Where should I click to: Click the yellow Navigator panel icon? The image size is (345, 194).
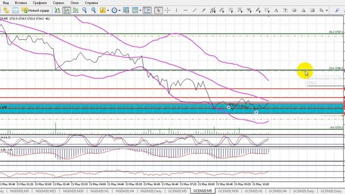[x=6, y=10]
